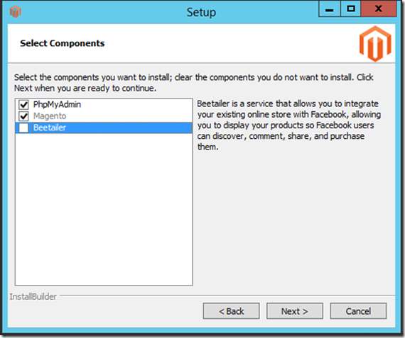Close the Setup window with the X
This screenshot has width=405, height=338.
(x=379, y=9)
